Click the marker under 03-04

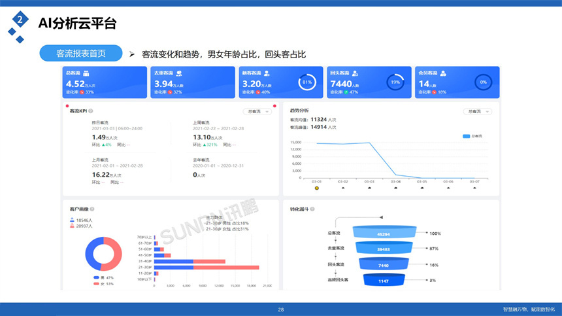coord(396,188)
